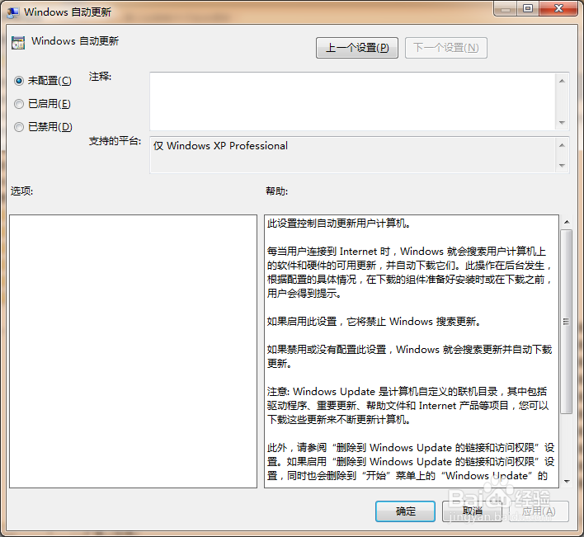This screenshot has height=537, width=584.
Task: Click the comment box scroll down arrow
Action: point(562,123)
